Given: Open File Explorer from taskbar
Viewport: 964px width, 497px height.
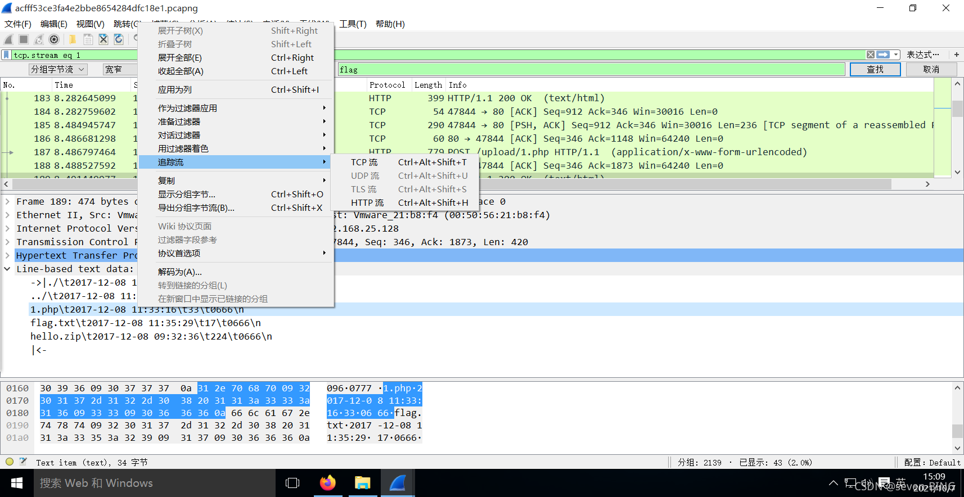Looking at the screenshot, I should point(362,483).
